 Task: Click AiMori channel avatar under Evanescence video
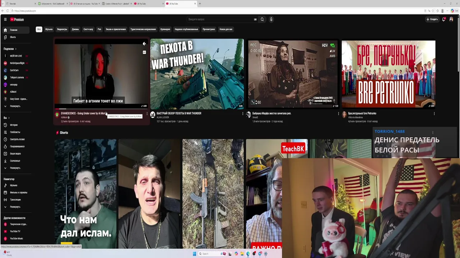(x=57, y=115)
